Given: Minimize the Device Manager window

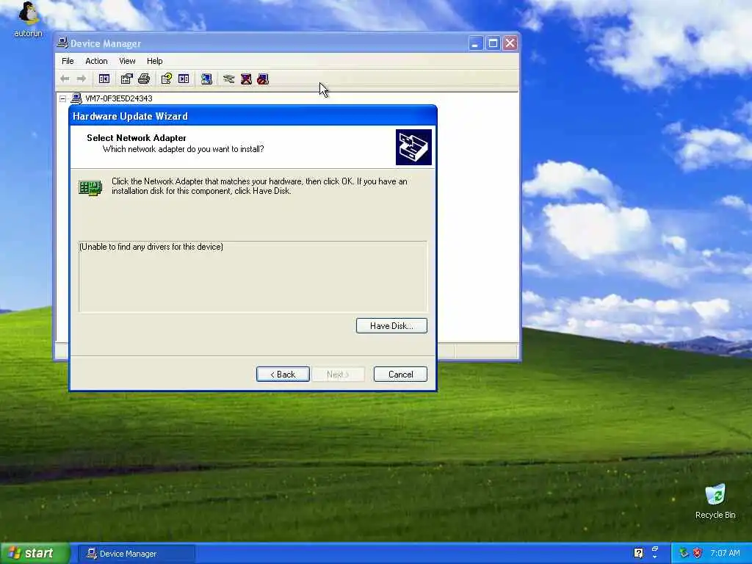Looking at the screenshot, I should tap(475, 43).
